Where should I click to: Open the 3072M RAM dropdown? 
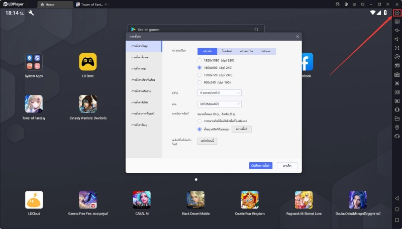point(220,104)
